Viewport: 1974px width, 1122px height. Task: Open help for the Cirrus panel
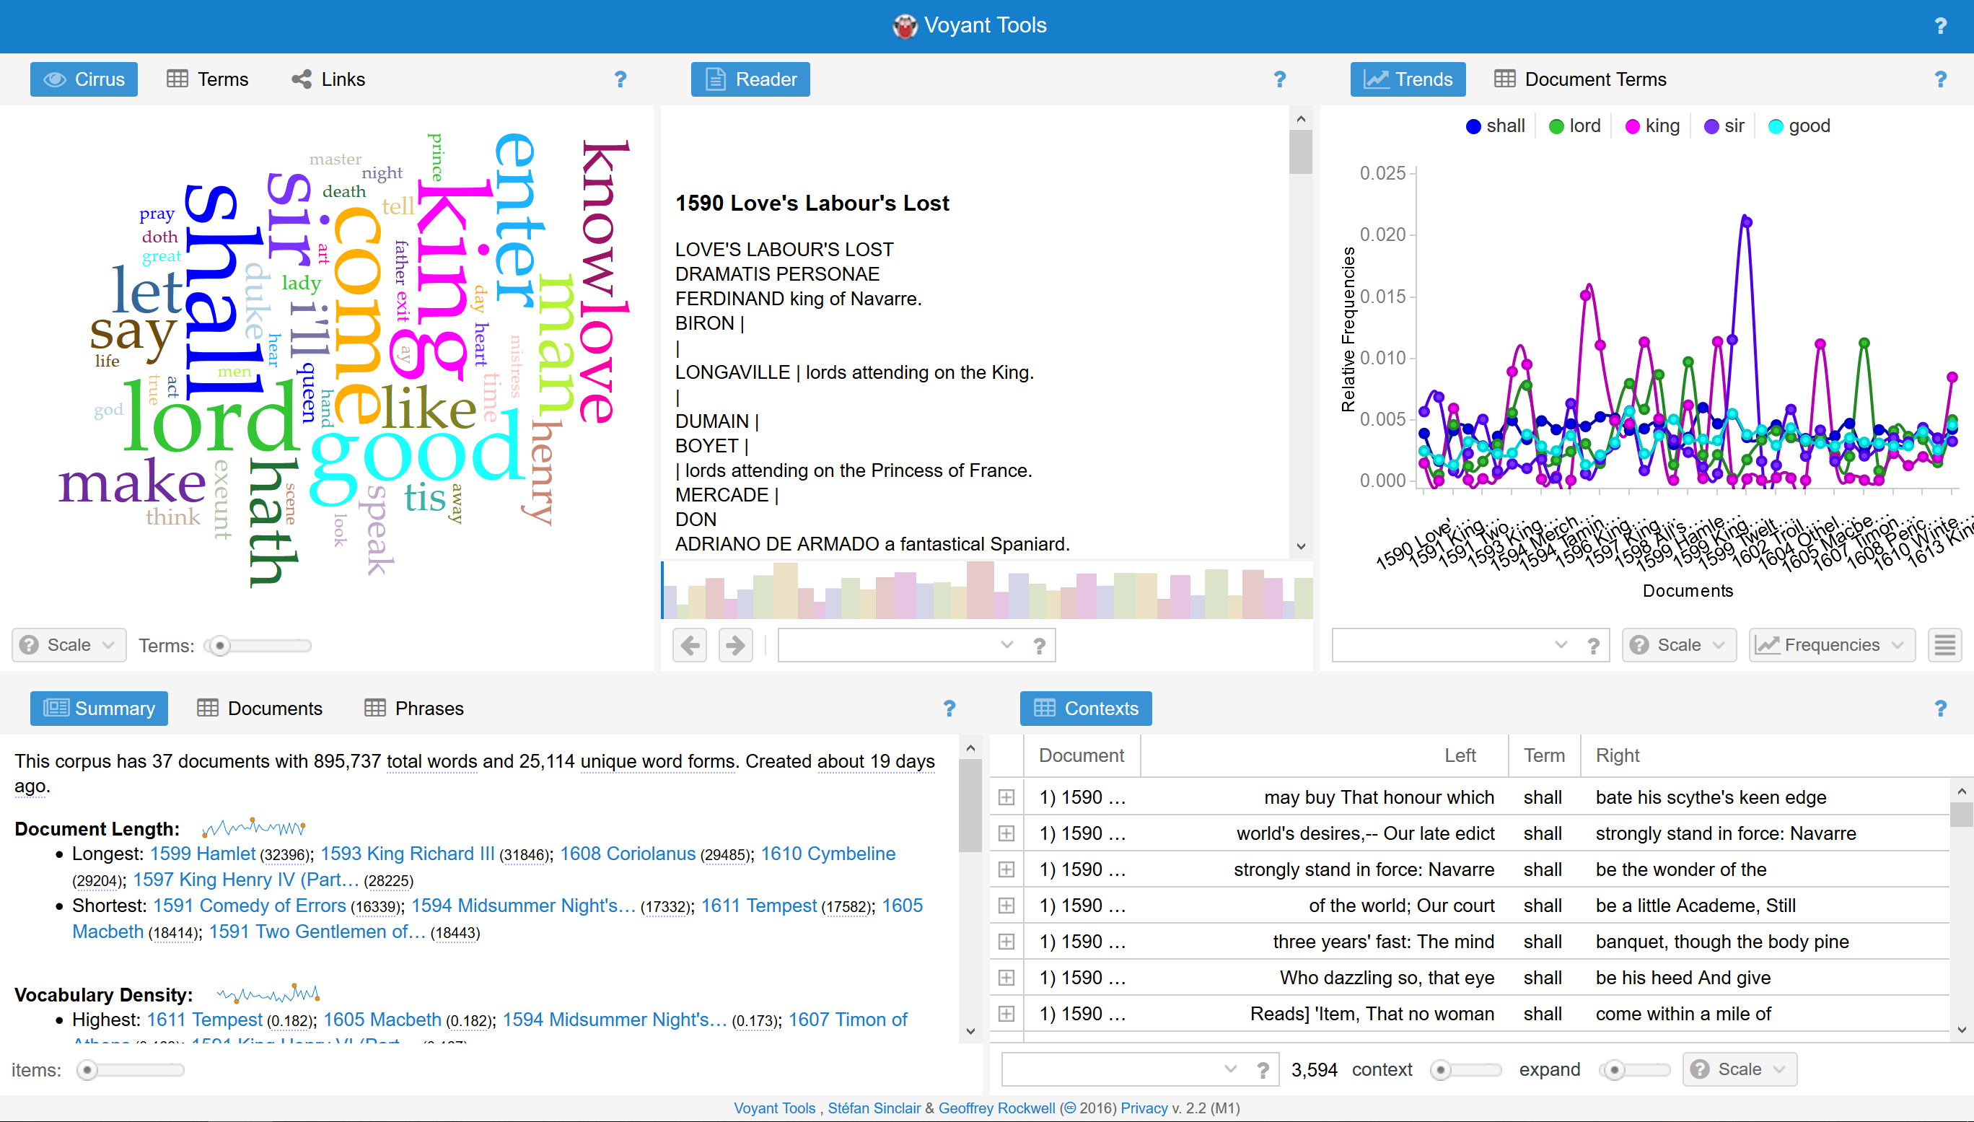[x=620, y=79]
